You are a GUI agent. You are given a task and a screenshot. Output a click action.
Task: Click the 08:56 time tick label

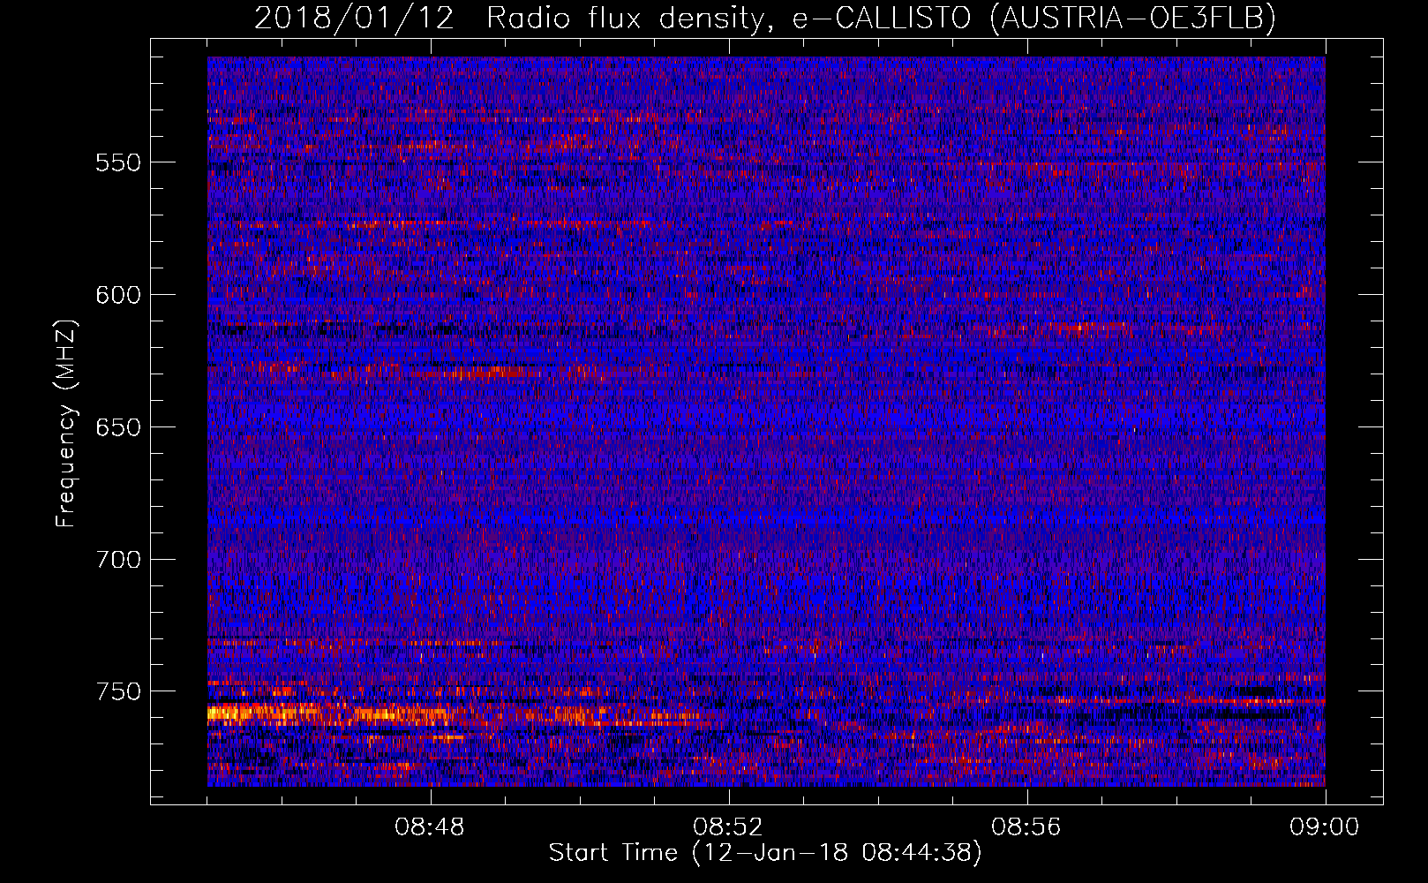1027,827
